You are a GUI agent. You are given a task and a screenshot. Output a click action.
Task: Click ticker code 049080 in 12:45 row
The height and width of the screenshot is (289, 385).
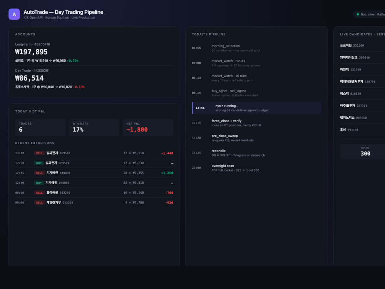[x=65, y=173]
